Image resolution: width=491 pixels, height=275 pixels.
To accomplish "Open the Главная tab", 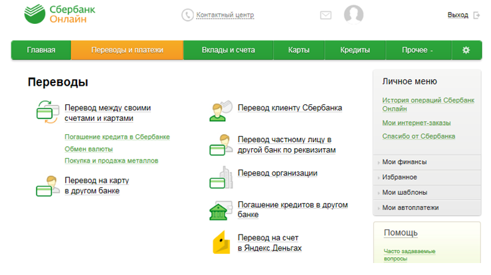I will point(41,50).
